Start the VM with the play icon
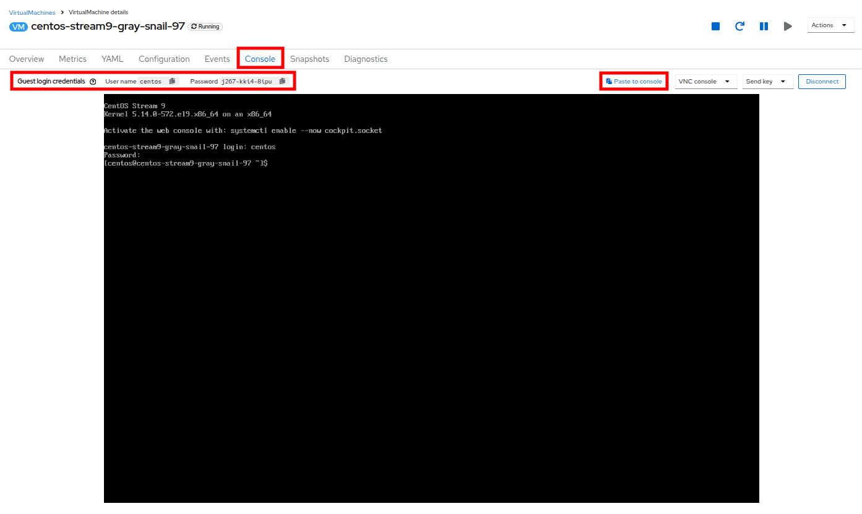Viewport: 862px width, 514px height. click(788, 26)
